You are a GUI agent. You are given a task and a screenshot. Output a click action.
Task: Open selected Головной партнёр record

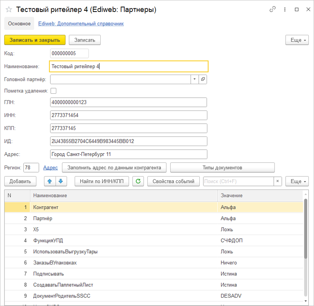(203, 79)
